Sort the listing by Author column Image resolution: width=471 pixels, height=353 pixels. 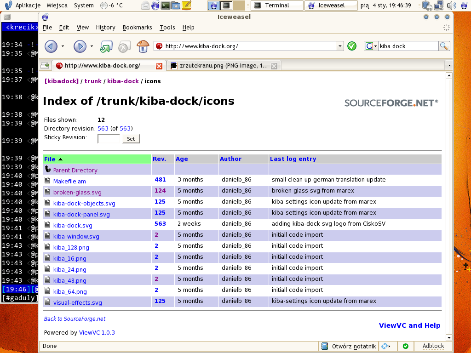(x=230, y=159)
